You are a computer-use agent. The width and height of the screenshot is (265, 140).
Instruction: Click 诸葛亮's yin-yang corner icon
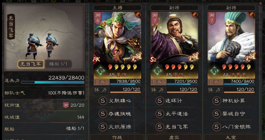[252, 15]
